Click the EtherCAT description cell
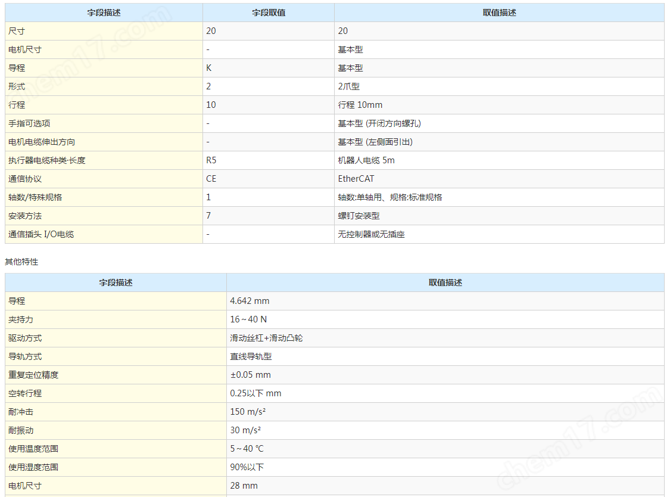 (x=356, y=179)
